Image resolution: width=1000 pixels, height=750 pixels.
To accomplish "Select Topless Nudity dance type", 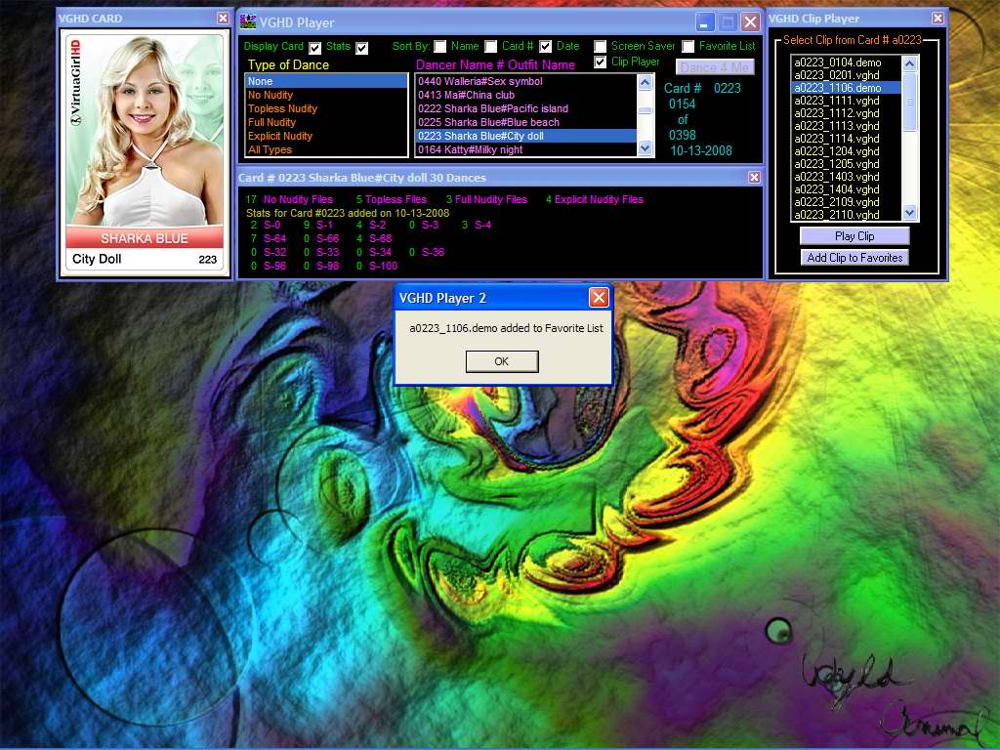I will point(326,108).
